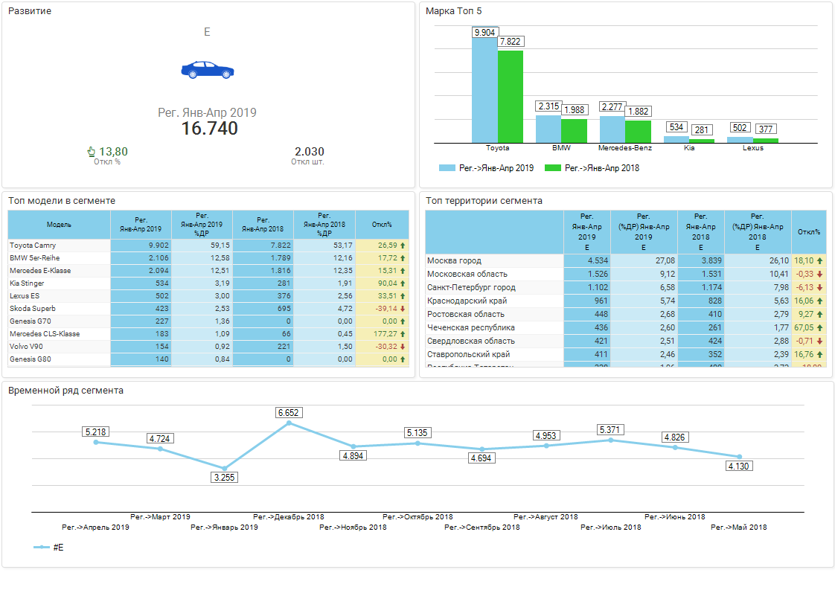Click the 4.130 data point for May 2018

pyautogui.click(x=739, y=457)
